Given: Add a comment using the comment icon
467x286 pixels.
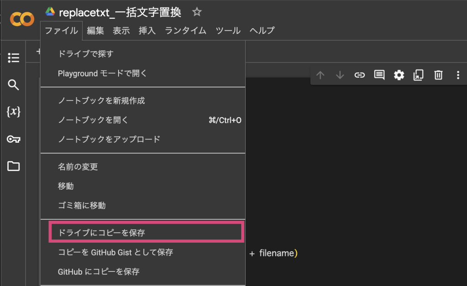Looking at the screenshot, I should (379, 75).
